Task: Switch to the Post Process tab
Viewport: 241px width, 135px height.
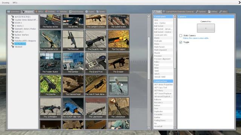Action: tap(76, 12)
